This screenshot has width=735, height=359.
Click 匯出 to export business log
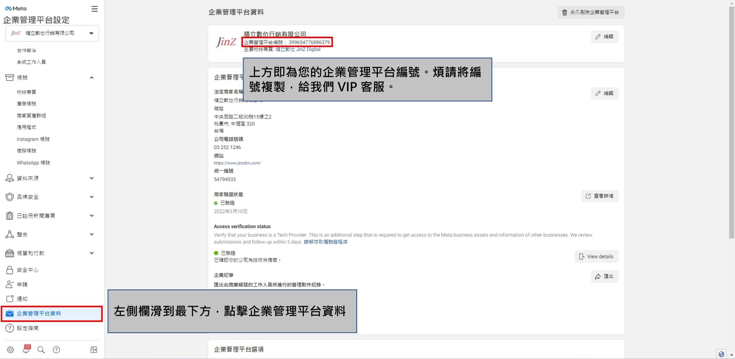coord(604,276)
